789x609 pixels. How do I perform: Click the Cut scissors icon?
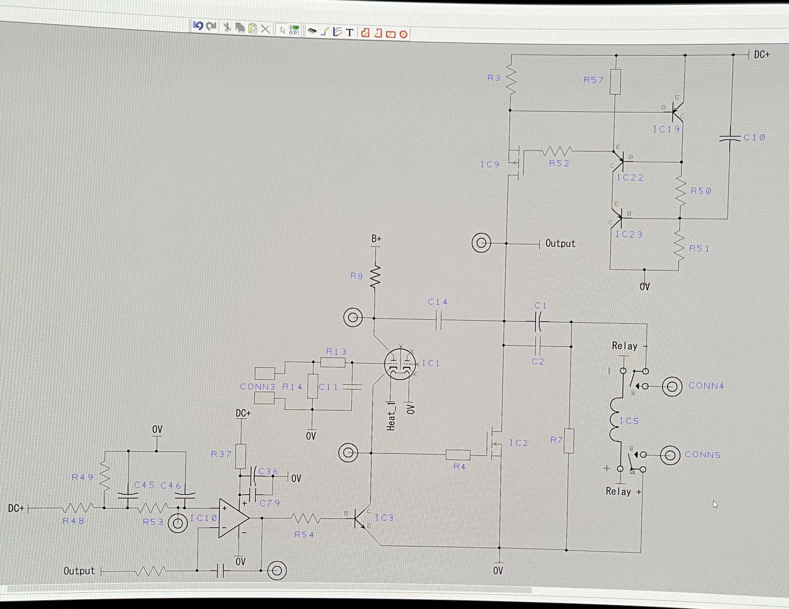click(227, 28)
